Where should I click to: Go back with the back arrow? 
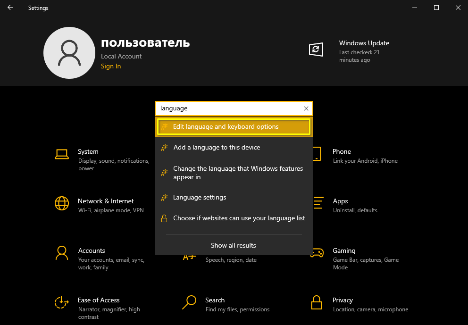[x=10, y=8]
